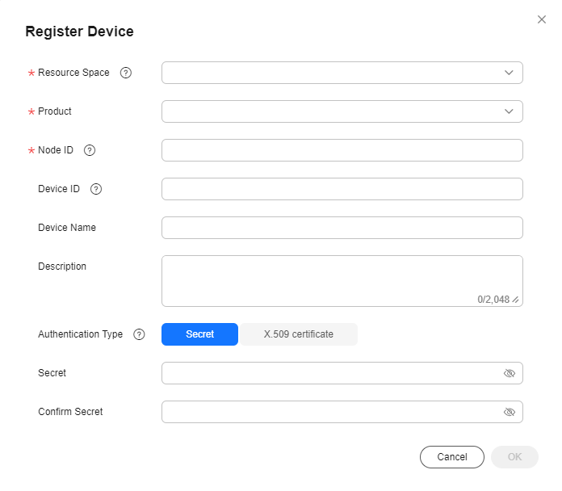Viewport: 562px width, 491px height.
Task: Click inside the Description text area
Action: (x=342, y=281)
